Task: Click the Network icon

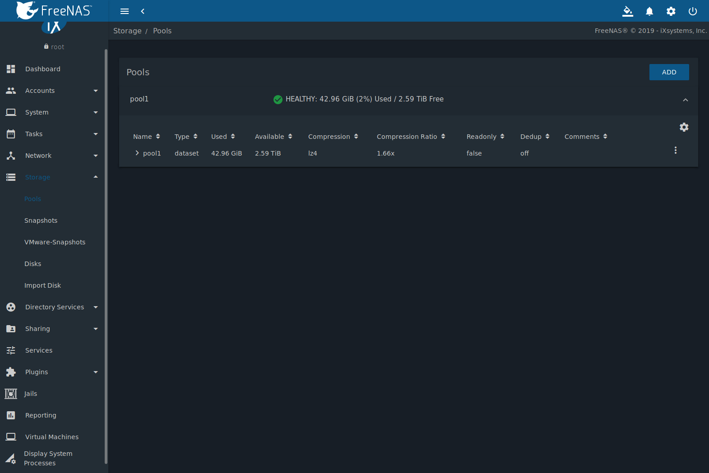Action: coord(11,156)
